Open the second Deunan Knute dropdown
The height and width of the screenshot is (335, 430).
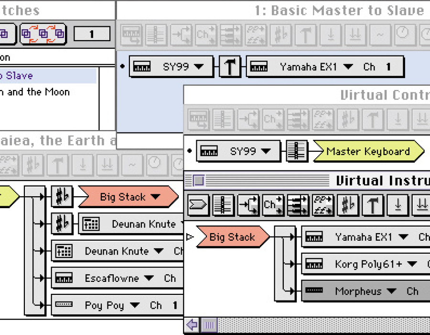tap(159, 251)
